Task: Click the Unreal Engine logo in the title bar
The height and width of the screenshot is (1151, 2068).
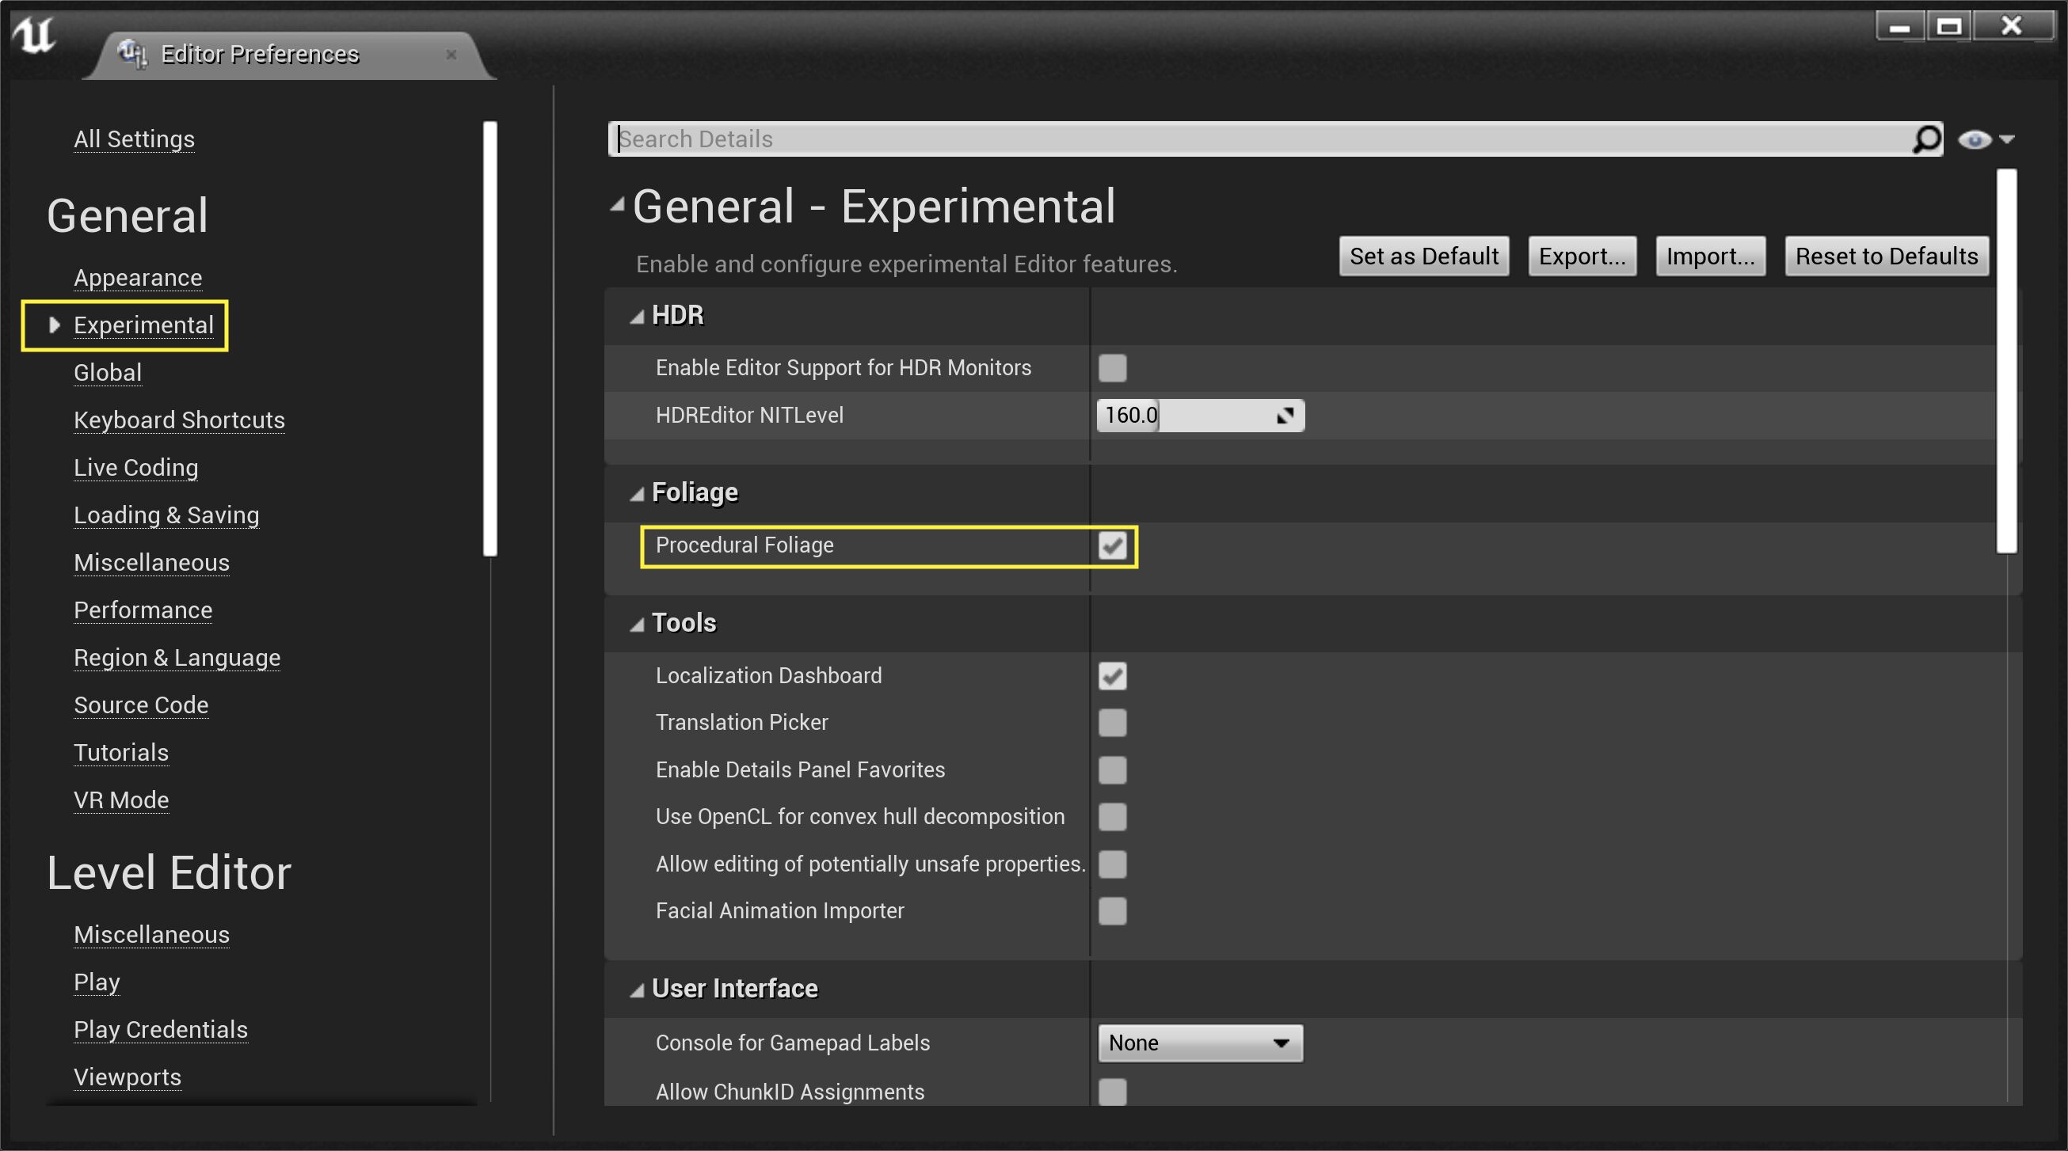Action: pyautogui.click(x=34, y=36)
